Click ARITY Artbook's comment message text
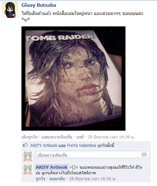The width and height of the screenshot is (157, 186). tap(89, 170)
